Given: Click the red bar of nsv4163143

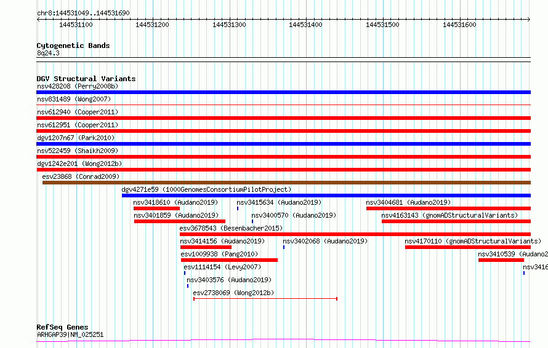Looking at the screenshot, I should [456, 221].
